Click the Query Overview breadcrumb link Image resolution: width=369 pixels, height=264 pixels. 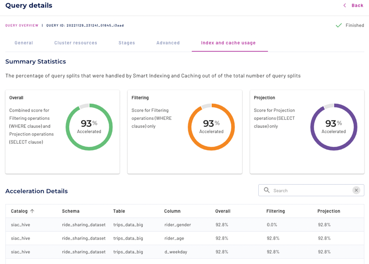(21, 25)
